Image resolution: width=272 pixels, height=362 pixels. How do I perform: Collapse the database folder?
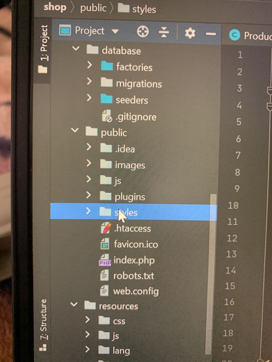(x=76, y=48)
